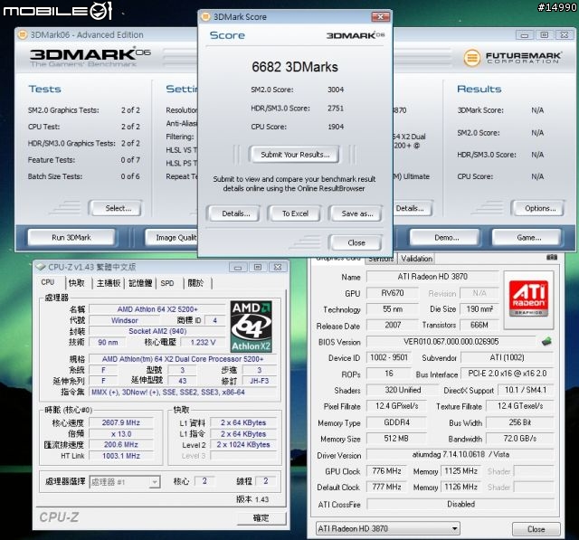Click the multiplier x 13.0 value

click(120, 433)
